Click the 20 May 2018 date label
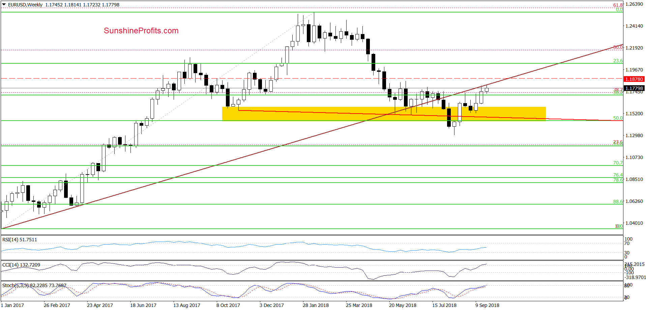The image size is (646, 310). pyautogui.click(x=403, y=305)
